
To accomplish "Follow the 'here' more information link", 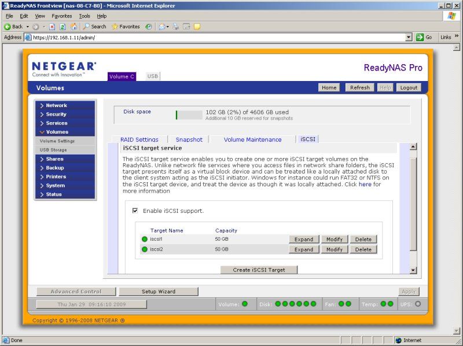I will [365, 184].
